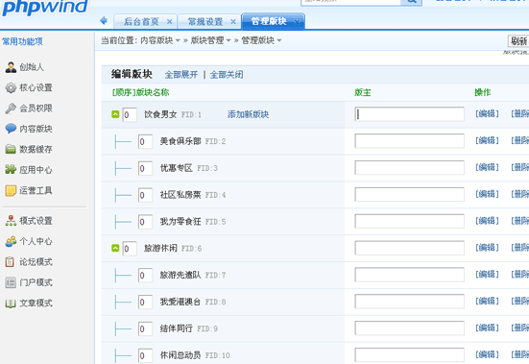529x364 pixels.
Task: Click the 版主 field for 美食俱乐部
Action: click(410, 140)
